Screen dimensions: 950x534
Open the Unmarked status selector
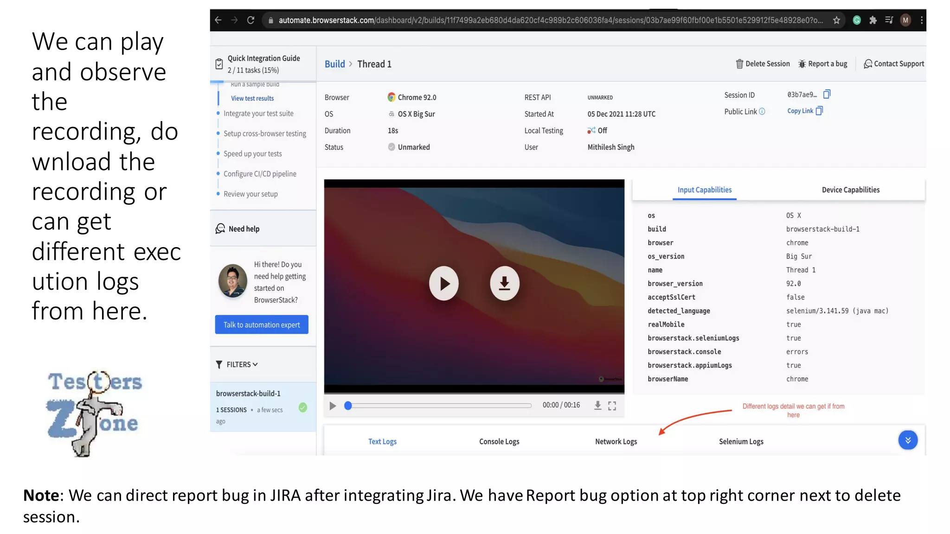pos(409,147)
